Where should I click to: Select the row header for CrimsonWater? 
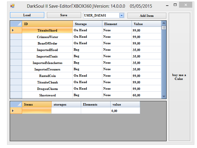click(16, 37)
